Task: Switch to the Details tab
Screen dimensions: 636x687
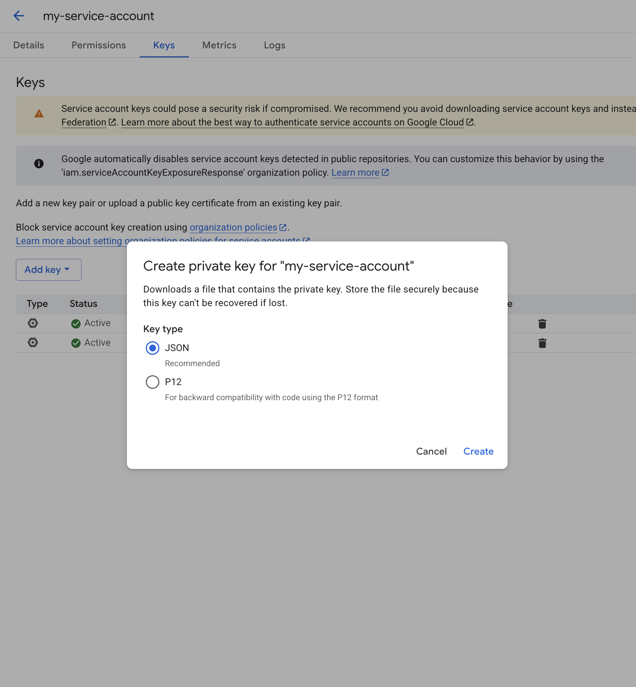Action: [x=29, y=45]
